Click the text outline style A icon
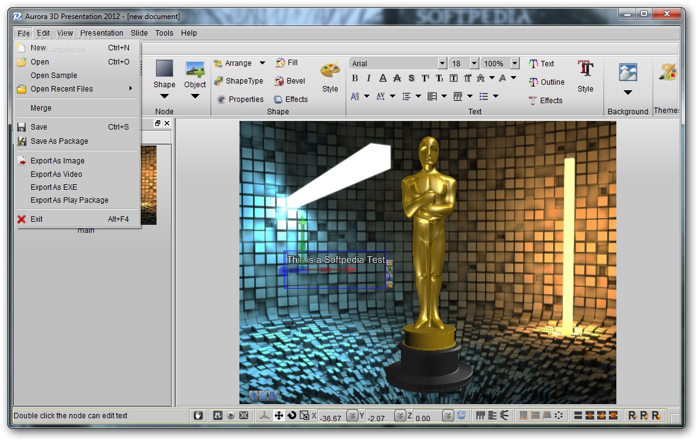Image resolution: width=698 pixels, height=441 pixels. (x=481, y=79)
